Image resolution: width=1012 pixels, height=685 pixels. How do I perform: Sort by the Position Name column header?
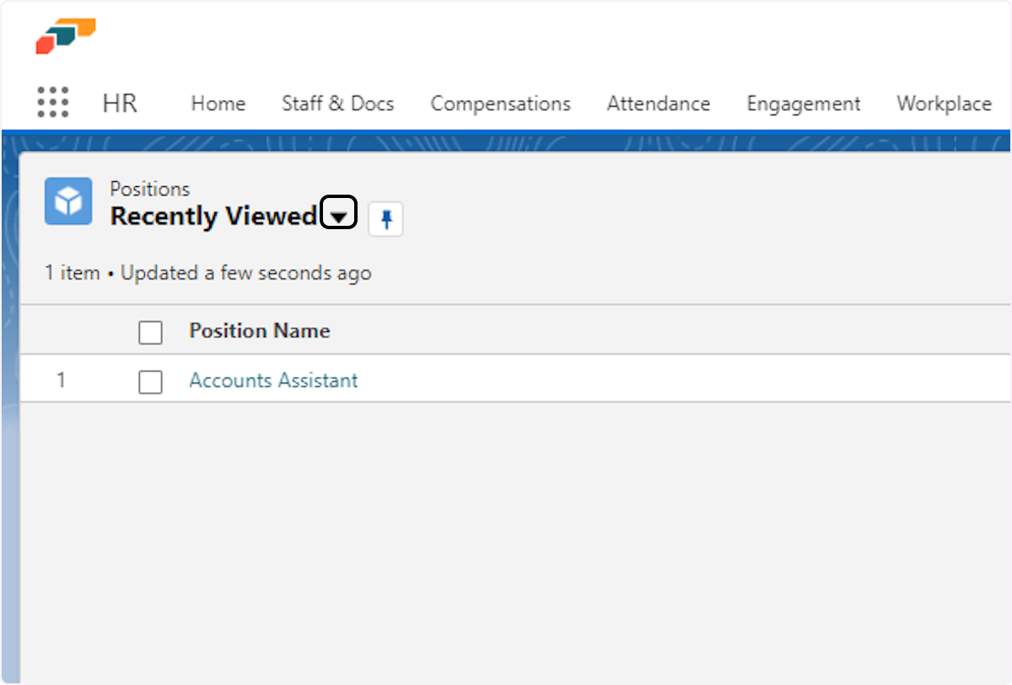click(x=259, y=330)
